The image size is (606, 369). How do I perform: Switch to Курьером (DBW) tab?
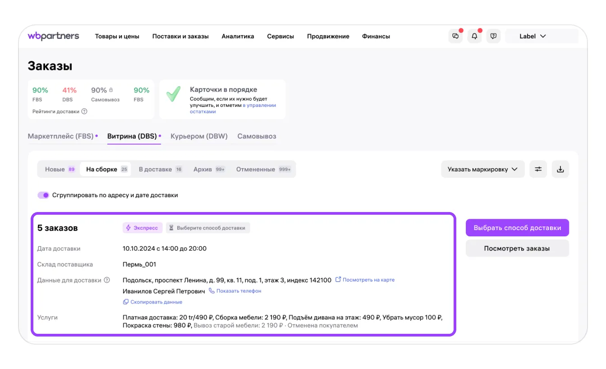(199, 136)
